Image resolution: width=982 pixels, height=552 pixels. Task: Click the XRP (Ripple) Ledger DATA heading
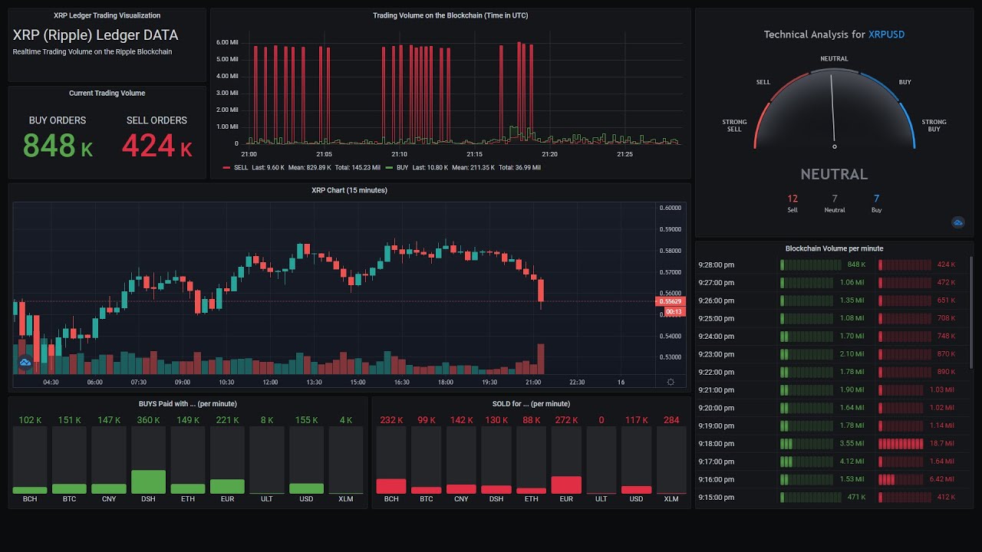click(x=95, y=35)
